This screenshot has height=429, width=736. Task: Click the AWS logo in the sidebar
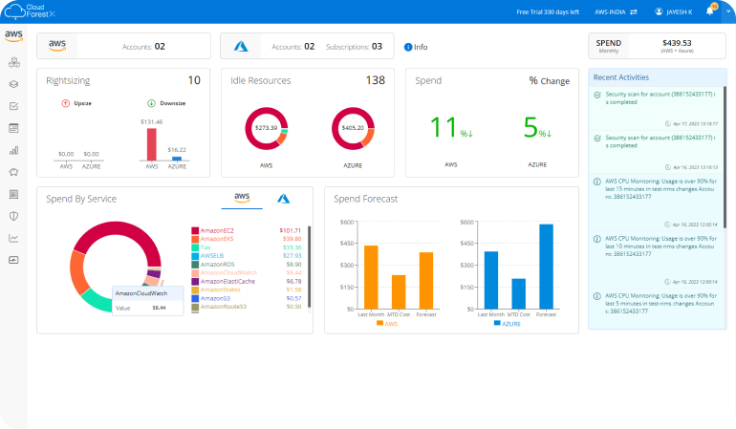point(13,35)
